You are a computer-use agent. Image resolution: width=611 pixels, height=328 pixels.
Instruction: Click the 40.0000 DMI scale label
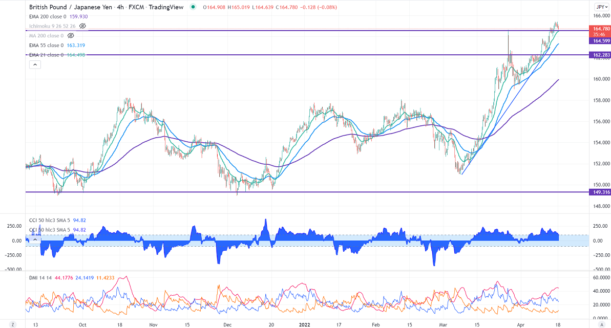601,291
